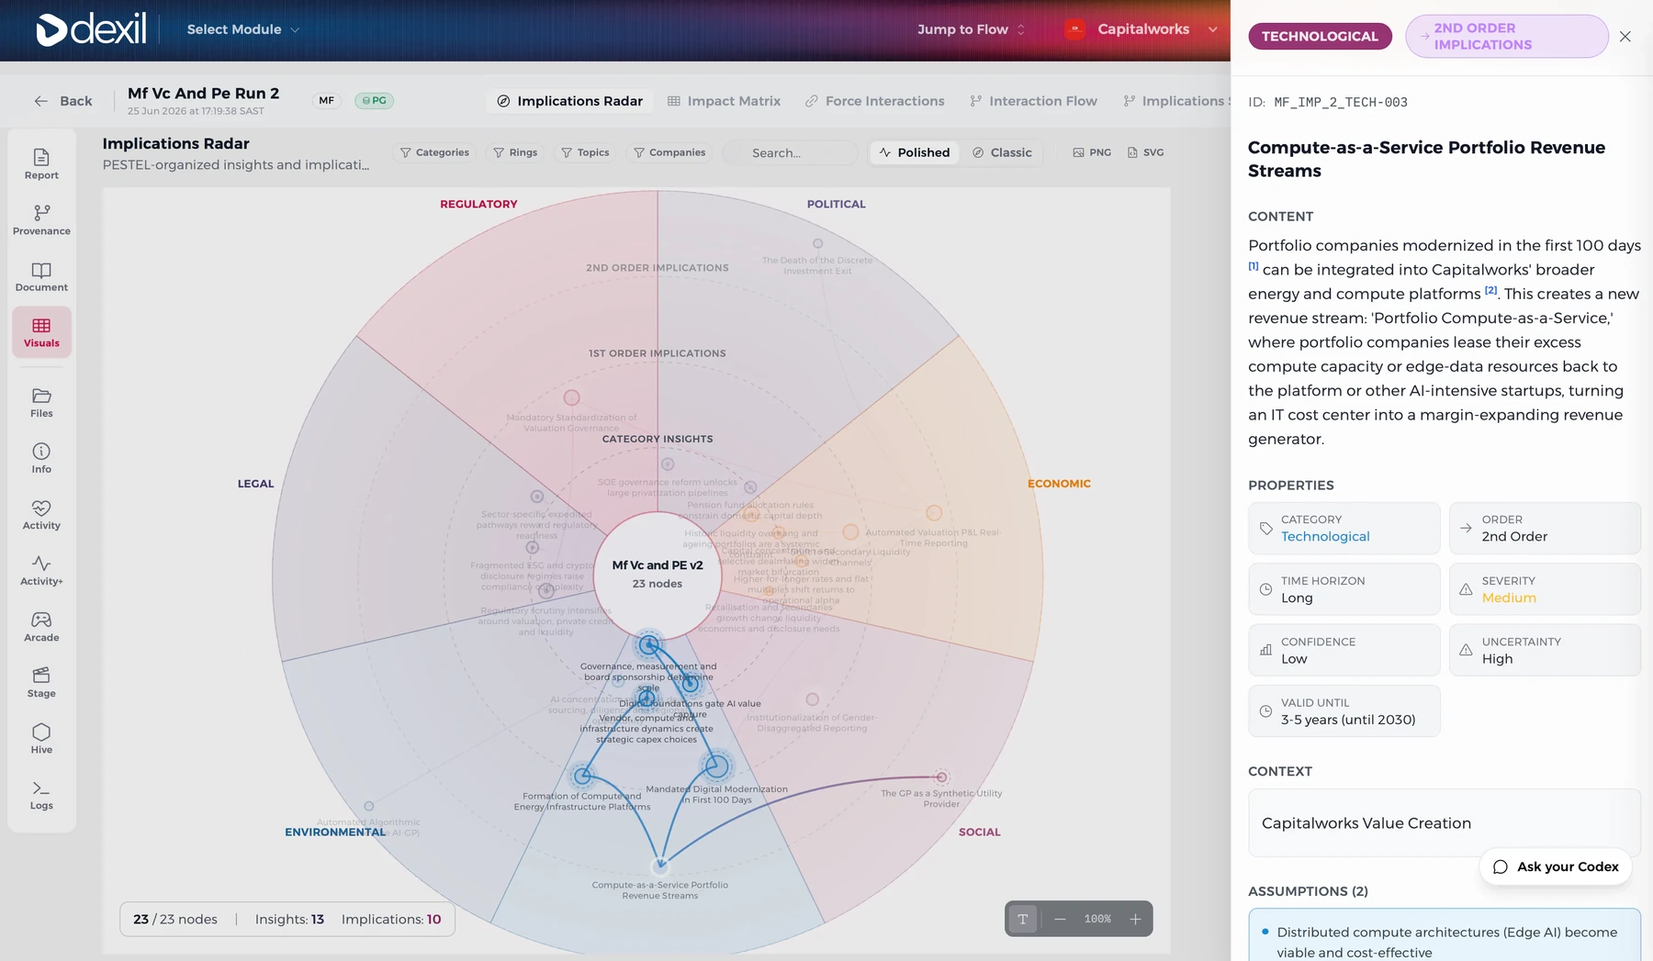Toggle the text labels T button

coord(1023,919)
